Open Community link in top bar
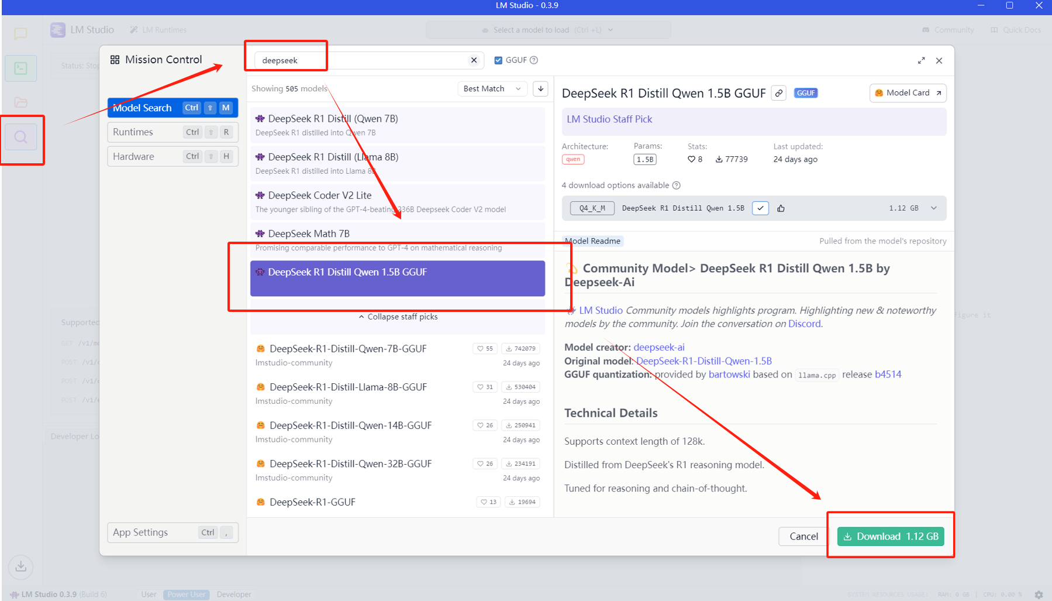This screenshot has height=601, width=1052. pyautogui.click(x=948, y=30)
